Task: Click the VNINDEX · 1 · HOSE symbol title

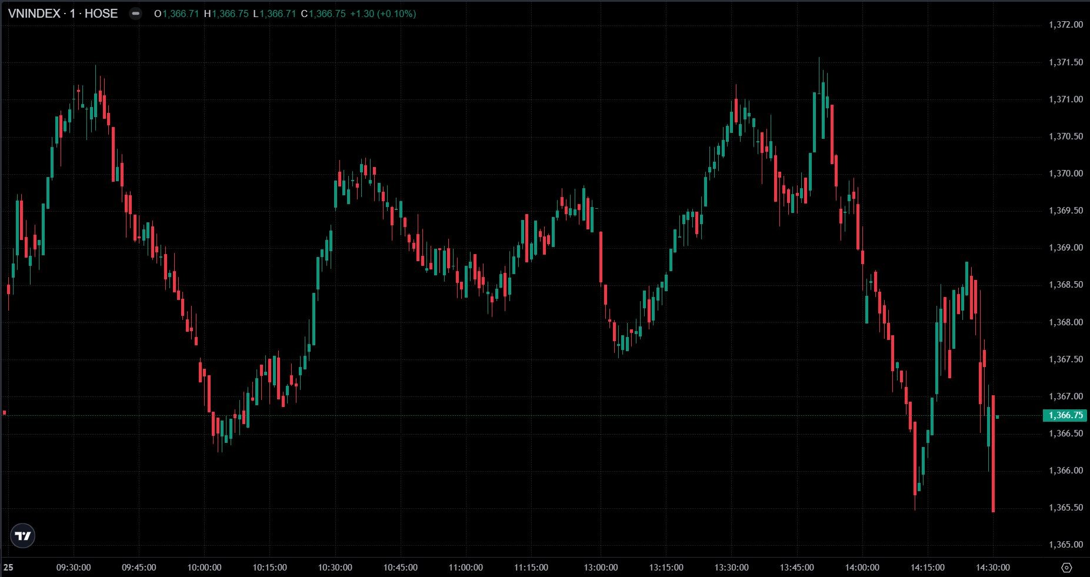Action: [x=63, y=14]
